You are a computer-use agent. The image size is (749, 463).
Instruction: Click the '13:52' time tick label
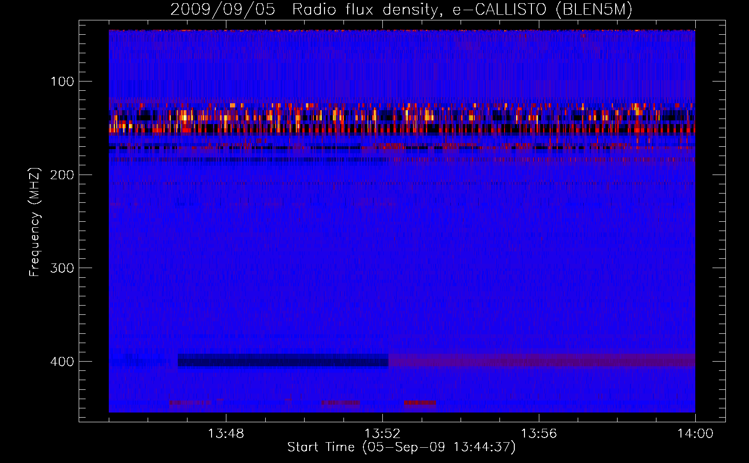pos(382,434)
